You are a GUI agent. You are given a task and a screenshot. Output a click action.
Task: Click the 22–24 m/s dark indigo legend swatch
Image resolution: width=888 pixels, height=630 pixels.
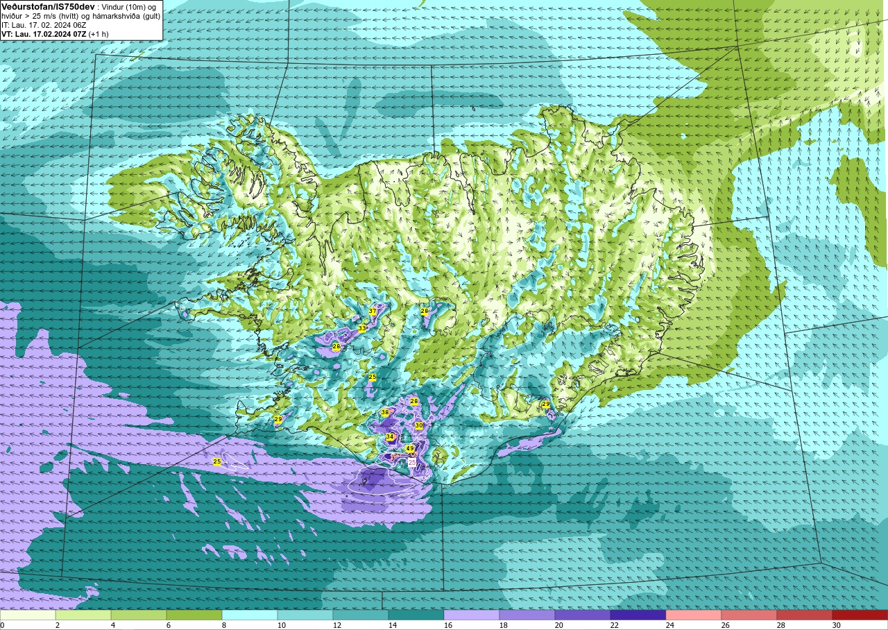(638, 615)
